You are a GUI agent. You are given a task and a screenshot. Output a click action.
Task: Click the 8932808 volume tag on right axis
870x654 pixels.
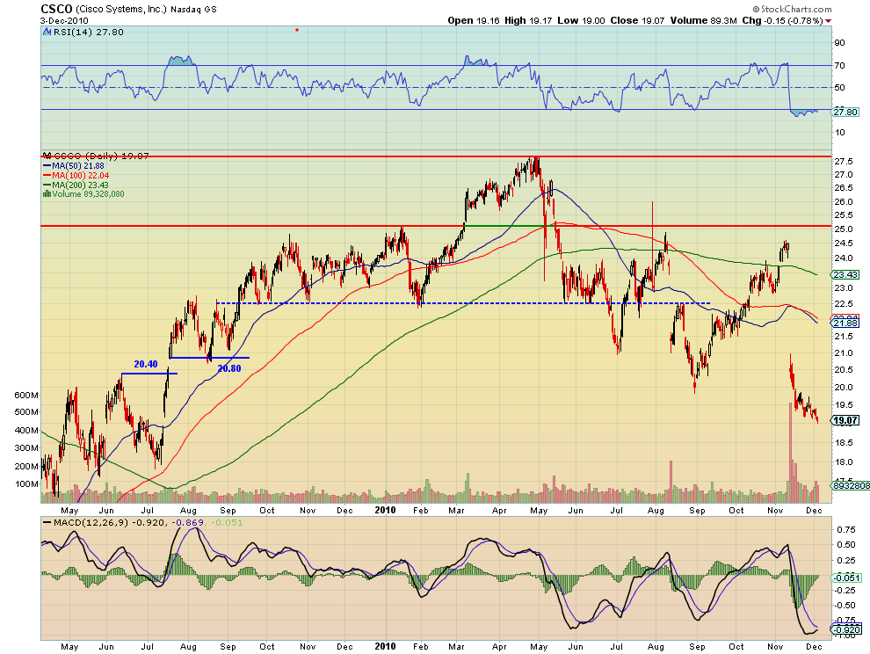852,485
